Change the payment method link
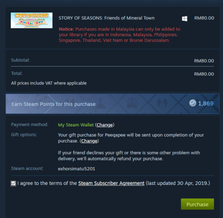 (105, 125)
